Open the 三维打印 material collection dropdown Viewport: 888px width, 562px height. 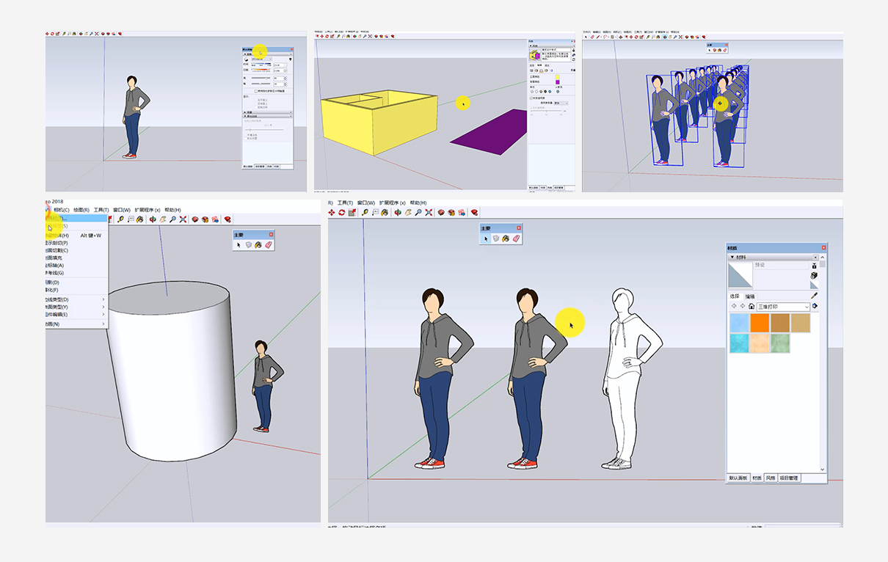coord(785,307)
